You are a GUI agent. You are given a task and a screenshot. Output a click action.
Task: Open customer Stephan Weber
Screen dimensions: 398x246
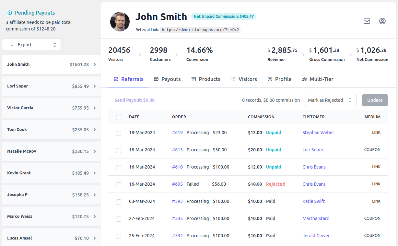coord(318,133)
